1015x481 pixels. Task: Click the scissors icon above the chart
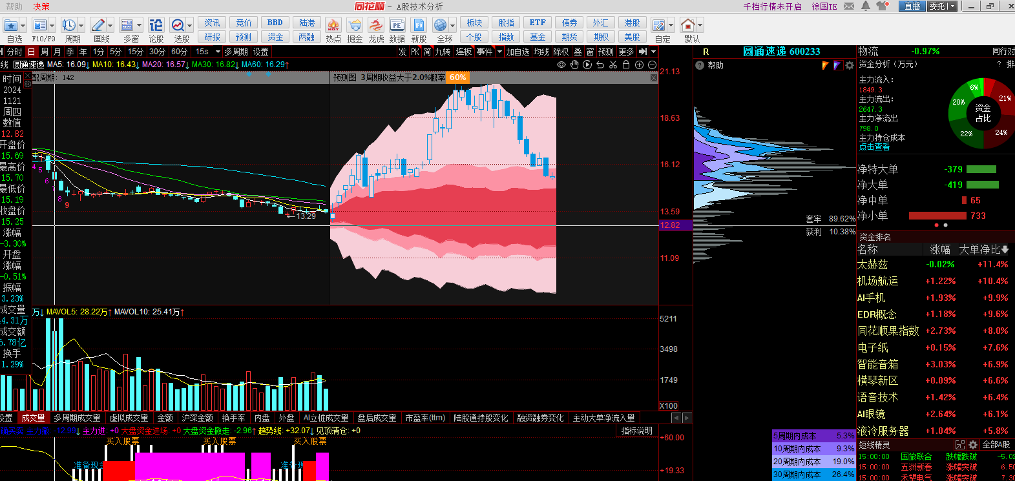tap(613, 65)
